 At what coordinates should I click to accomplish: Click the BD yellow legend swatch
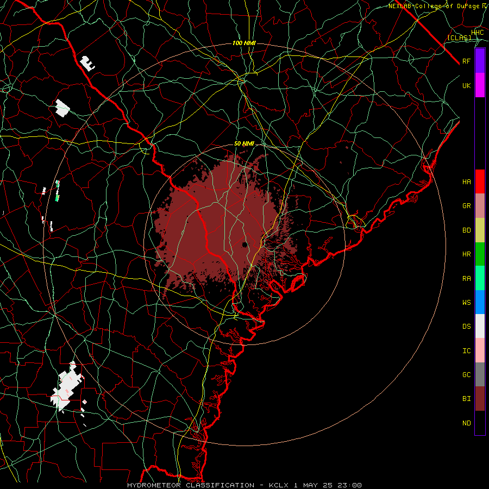click(x=480, y=230)
